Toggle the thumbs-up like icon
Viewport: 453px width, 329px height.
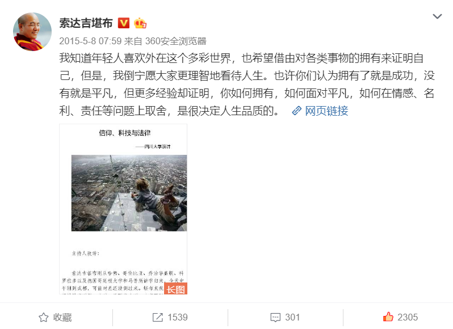pos(388,317)
